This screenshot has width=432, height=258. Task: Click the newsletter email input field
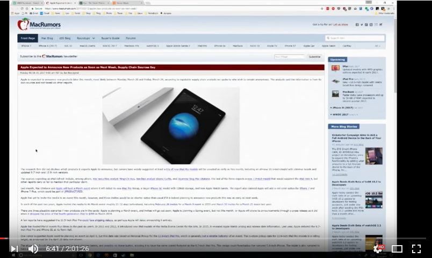tap(289, 56)
